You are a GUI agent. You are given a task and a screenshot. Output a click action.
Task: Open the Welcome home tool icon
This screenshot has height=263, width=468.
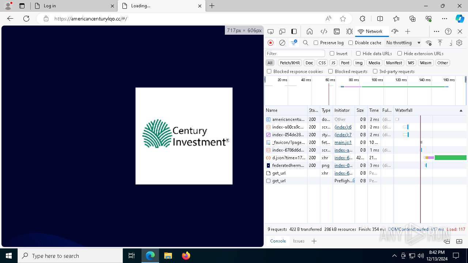(310, 31)
